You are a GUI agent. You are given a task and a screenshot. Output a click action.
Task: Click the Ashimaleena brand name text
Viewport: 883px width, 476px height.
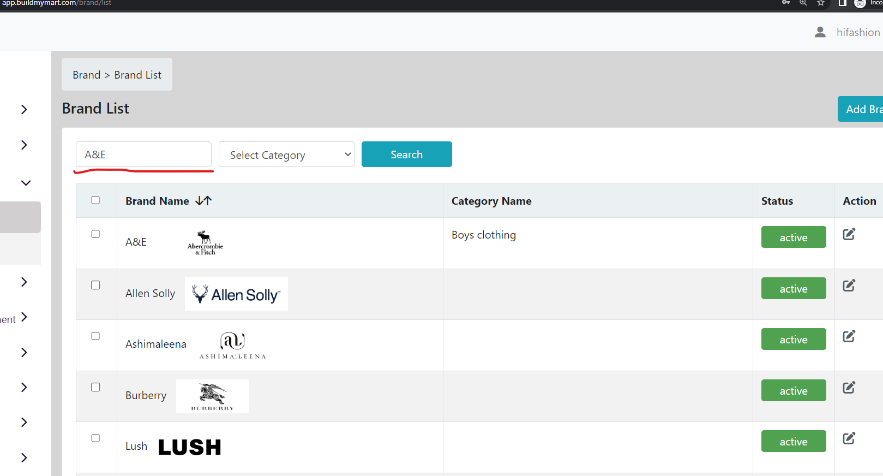coord(156,344)
